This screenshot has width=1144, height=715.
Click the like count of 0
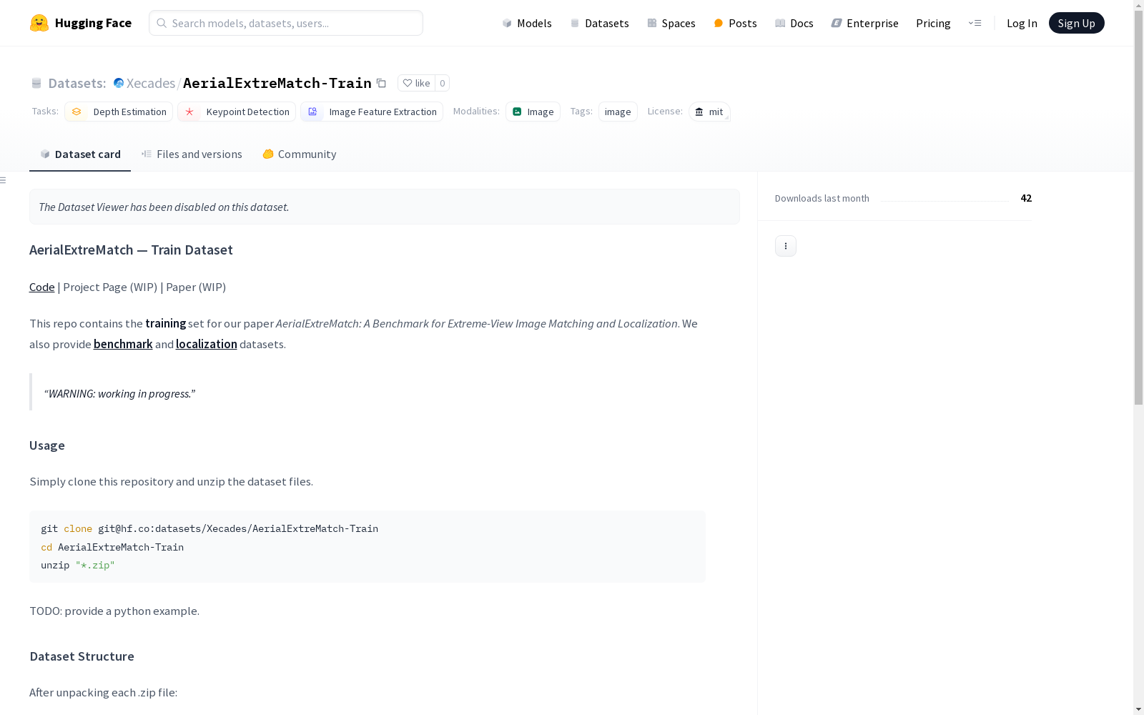(x=443, y=83)
